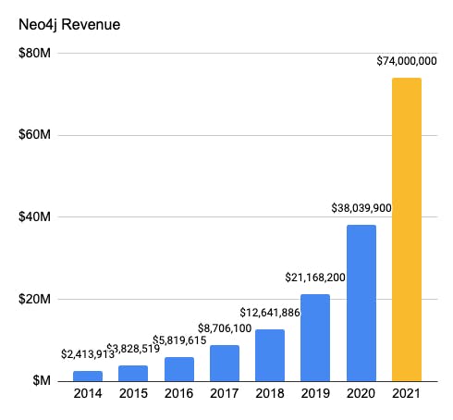Screen dimensions: 453x420
Task: Click the $21,168,200 data label
Action: pyautogui.click(x=315, y=278)
